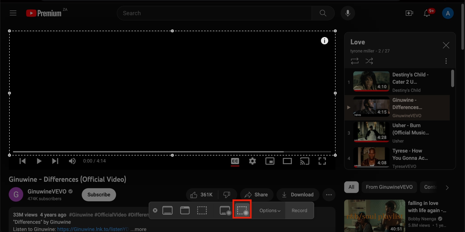Close the screenshot toolbar
Screen dimensions: 465x232
pyautogui.click(x=155, y=210)
